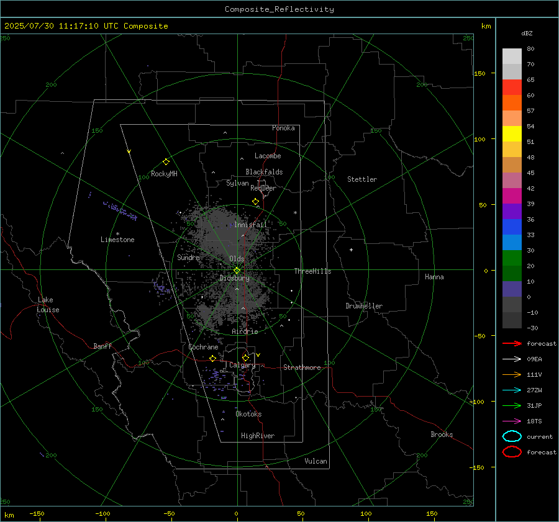Click the magenta 18TS arrow in legend
Screen dimensions: 559x522
coord(512,421)
